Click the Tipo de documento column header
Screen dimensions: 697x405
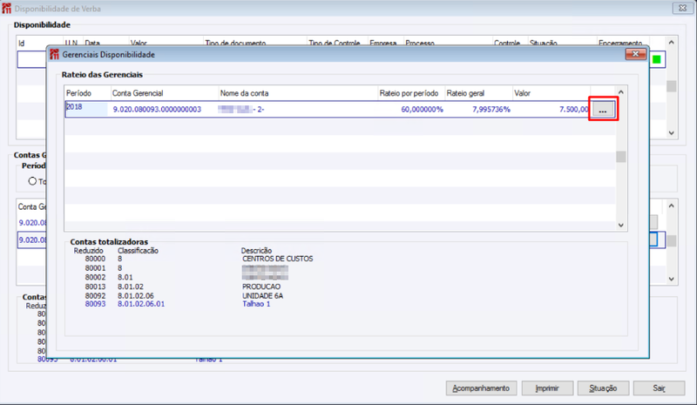tap(235, 44)
